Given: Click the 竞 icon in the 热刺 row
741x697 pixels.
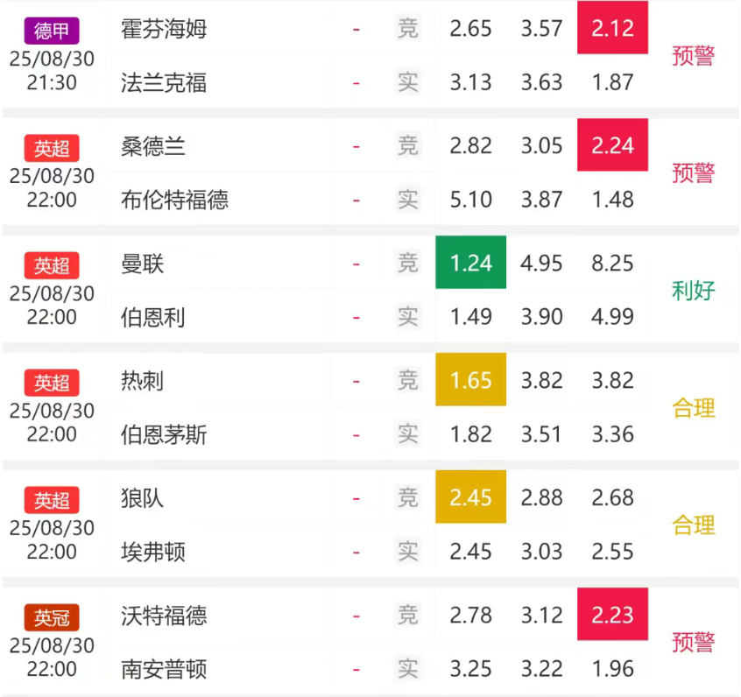Looking at the screenshot, I should pos(408,381).
